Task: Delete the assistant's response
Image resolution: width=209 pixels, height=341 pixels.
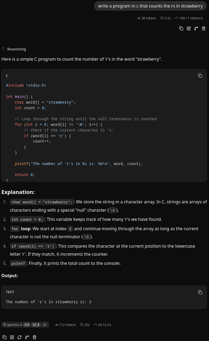Action: (x=35, y=337)
